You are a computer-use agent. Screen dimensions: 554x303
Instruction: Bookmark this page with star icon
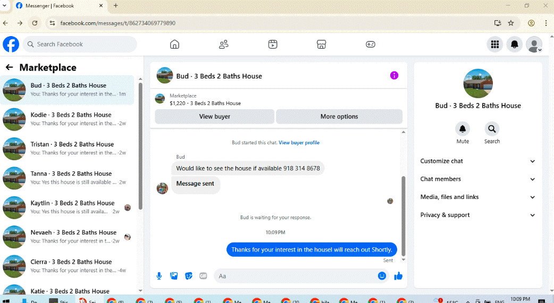click(x=510, y=23)
